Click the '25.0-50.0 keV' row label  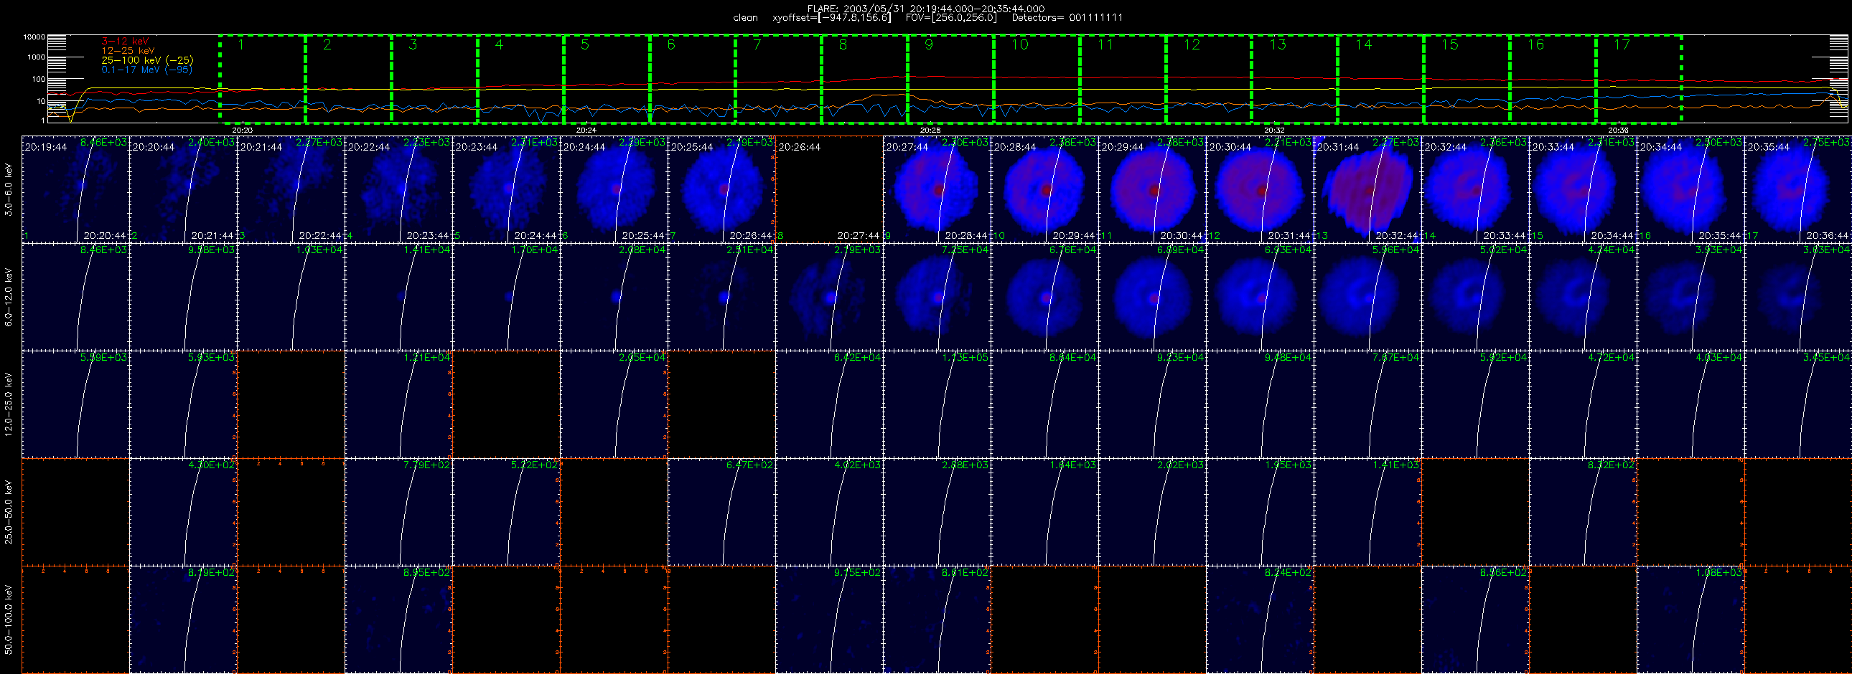[9, 512]
